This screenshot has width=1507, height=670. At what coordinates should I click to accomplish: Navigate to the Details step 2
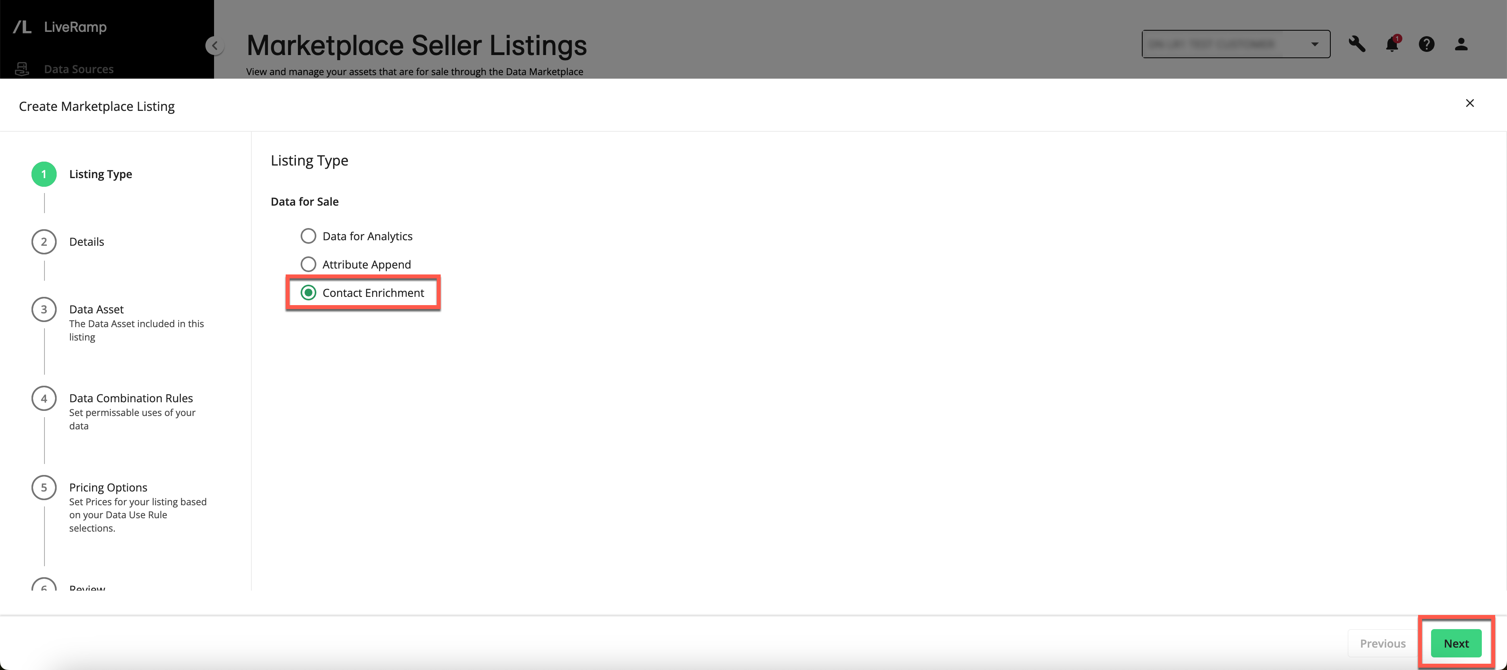[x=87, y=241]
